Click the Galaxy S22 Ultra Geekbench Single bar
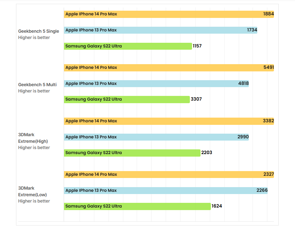 click(x=128, y=46)
